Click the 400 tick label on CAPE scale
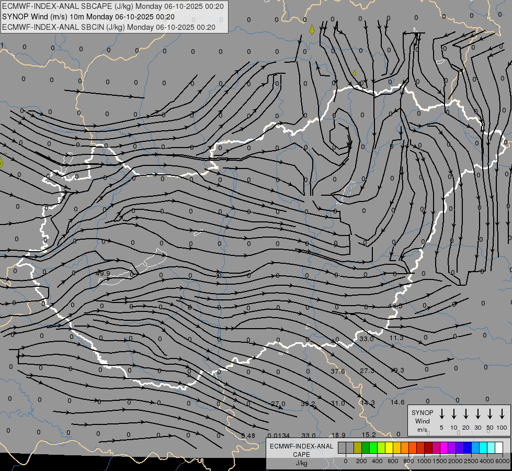Screen dimensions: 512x471 377,461
